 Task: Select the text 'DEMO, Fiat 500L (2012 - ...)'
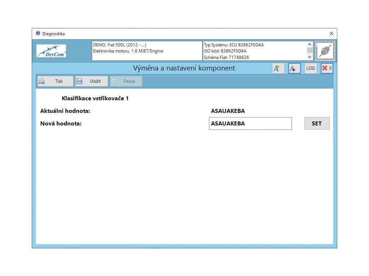pyautogui.click(x=120, y=45)
